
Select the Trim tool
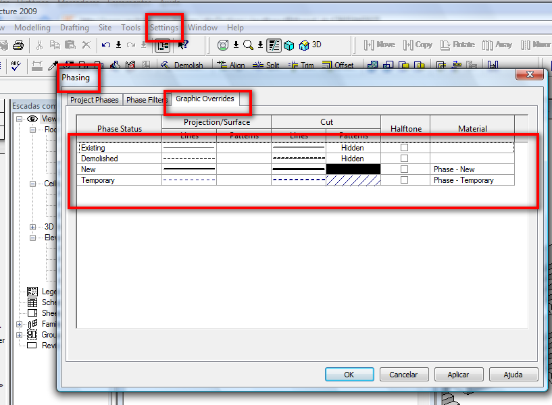coord(301,65)
